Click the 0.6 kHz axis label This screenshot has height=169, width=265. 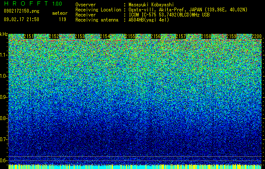tap(4, 161)
